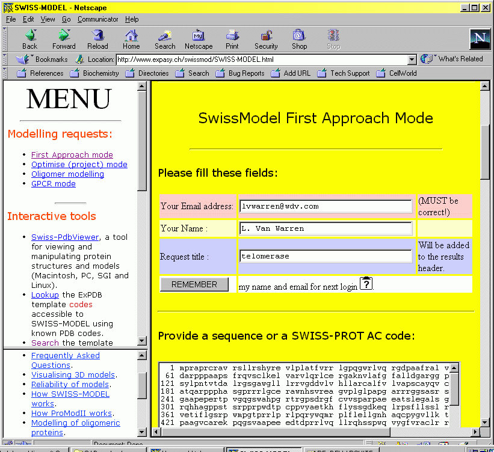Viewport: 494px width, 452px height.
Task: Click the Location page proxy icon
Action: pyautogui.click(x=79, y=59)
